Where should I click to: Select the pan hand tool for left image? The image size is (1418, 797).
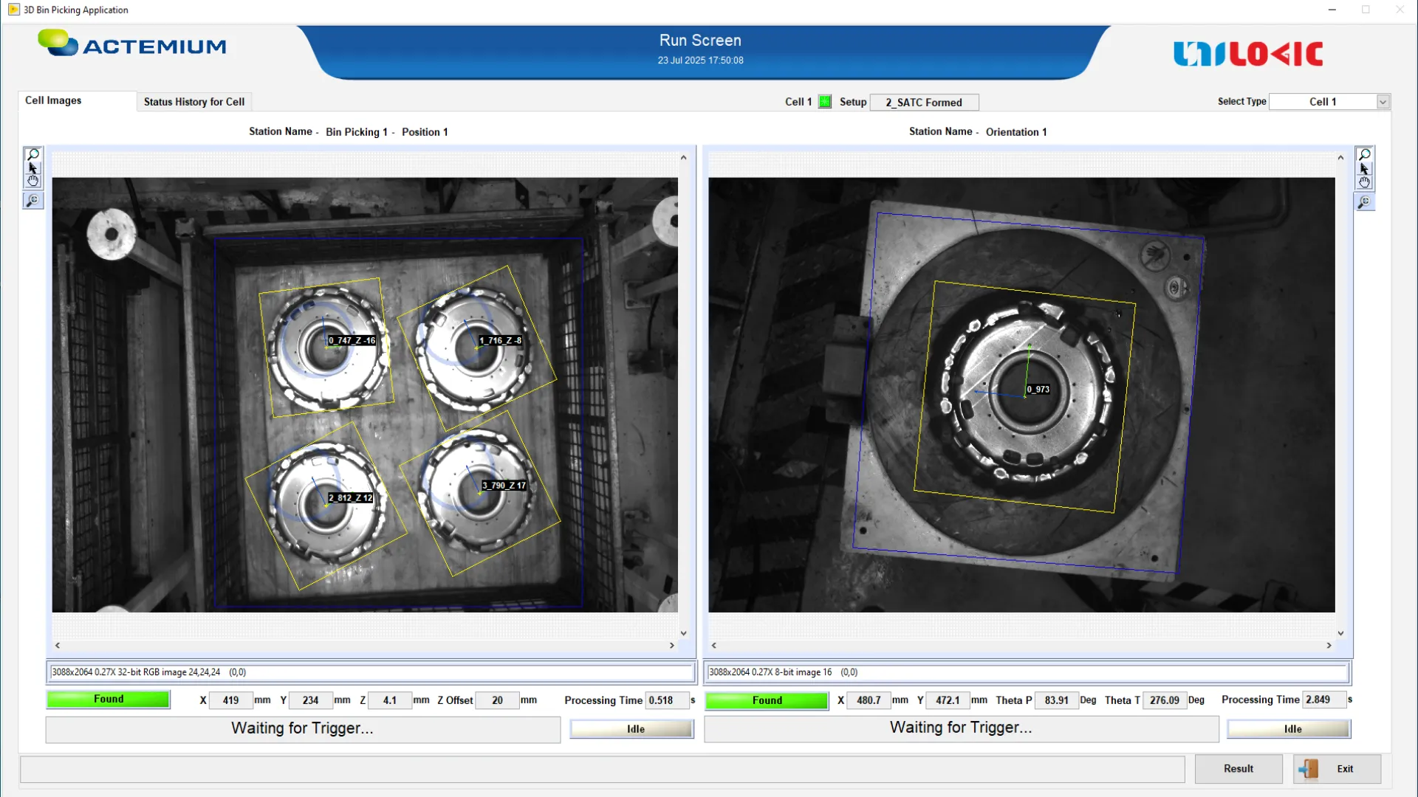tap(33, 181)
